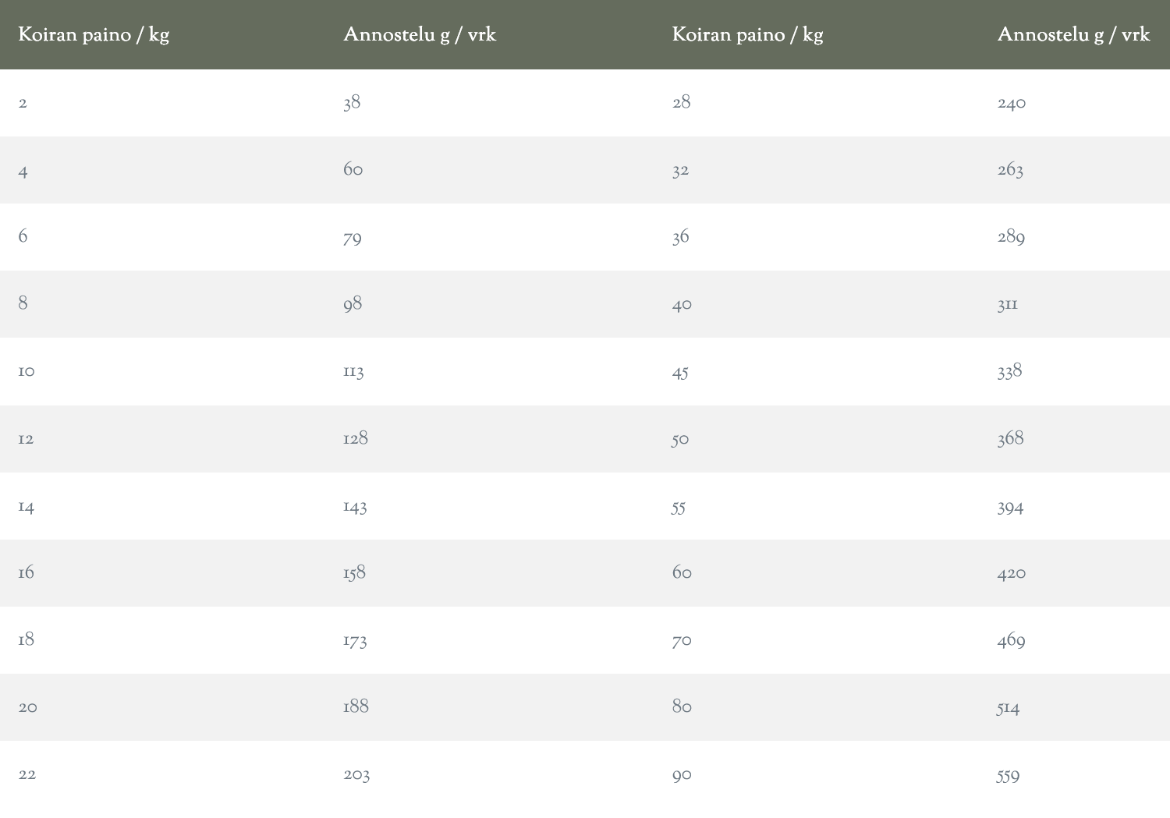Select the 45 kg weight cell
This screenshot has width=1170, height=818.
tap(680, 373)
